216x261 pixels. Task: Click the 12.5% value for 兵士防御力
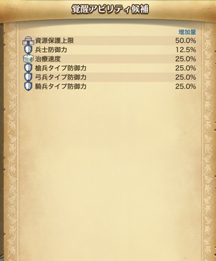click(x=186, y=50)
